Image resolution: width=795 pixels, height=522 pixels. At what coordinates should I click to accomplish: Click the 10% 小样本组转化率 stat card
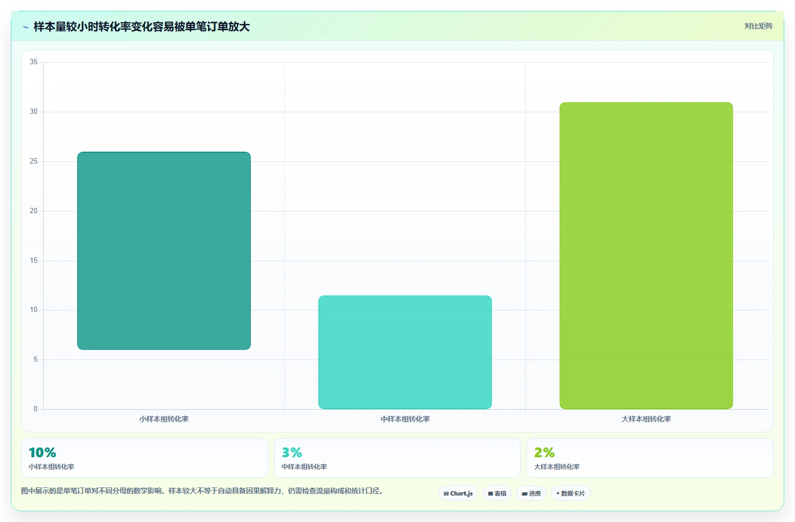point(145,458)
